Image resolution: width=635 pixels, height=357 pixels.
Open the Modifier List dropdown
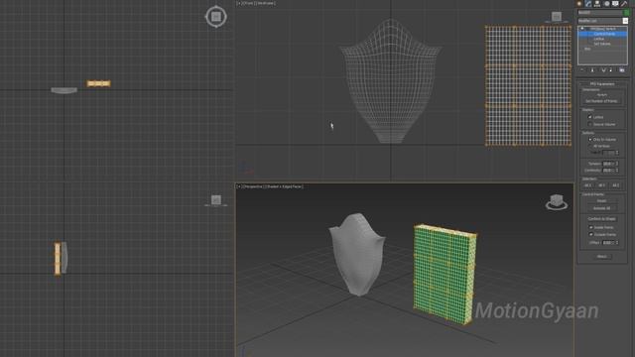pos(602,21)
